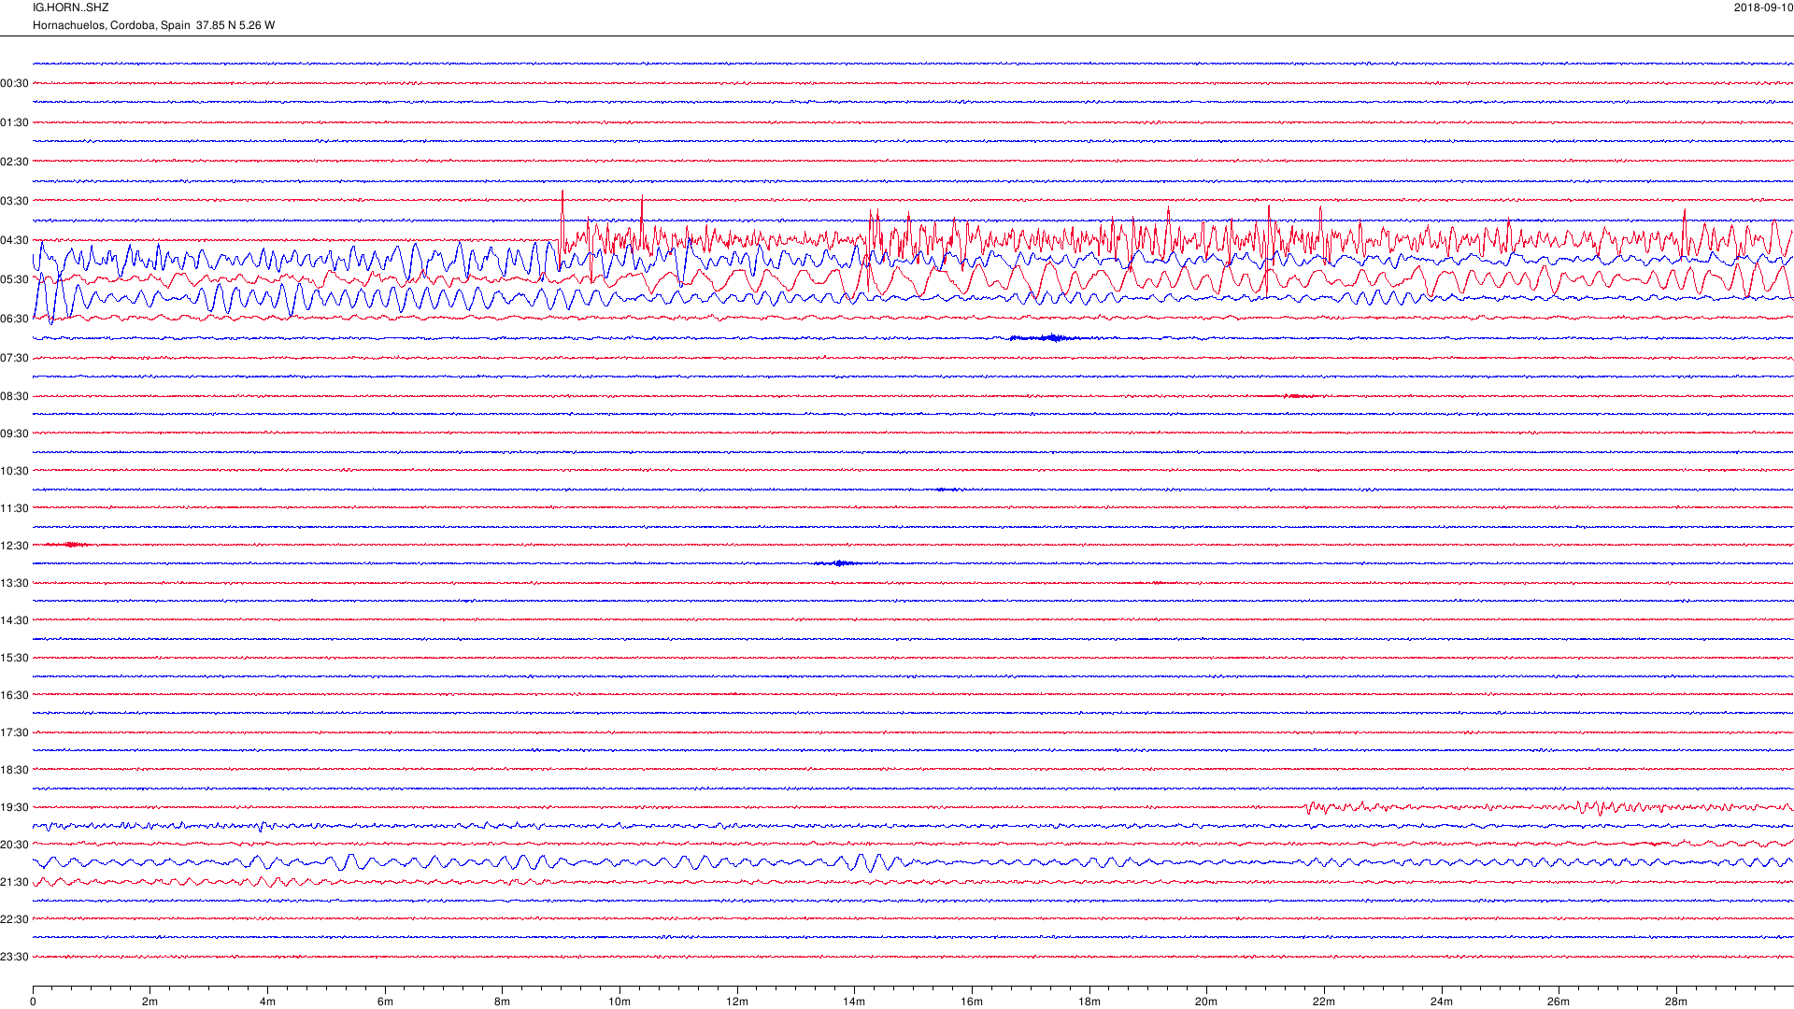This screenshot has width=1794, height=1009.
Task: Click the 0 tick on time axis
Action: [33, 1002]
